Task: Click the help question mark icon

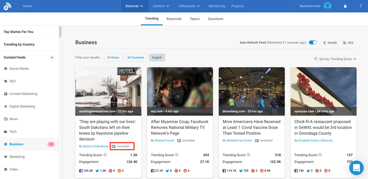Action: click(x=360, y=6)
